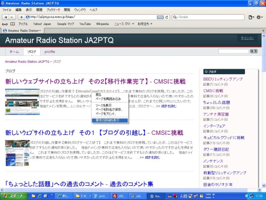Open the Google マップ bookmark

click(x=65, y=24)
